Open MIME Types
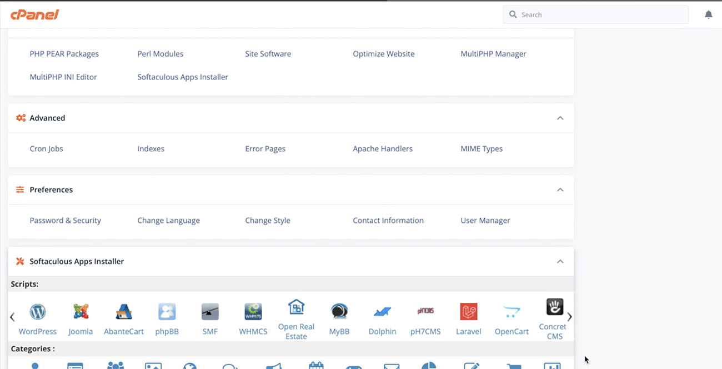 (482, 149)
